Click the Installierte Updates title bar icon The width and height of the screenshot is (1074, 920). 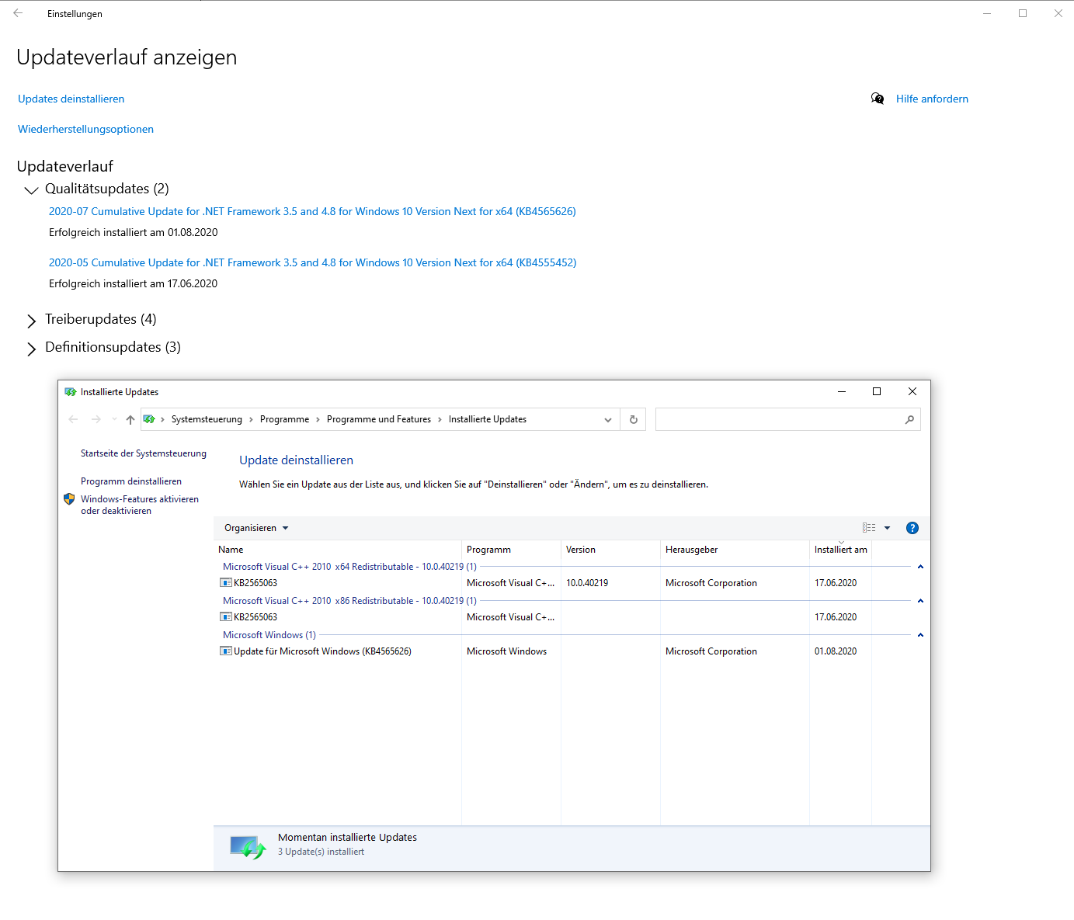coord(71,392)
